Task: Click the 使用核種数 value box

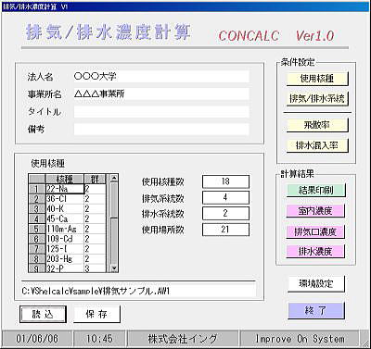Action: pyautogui.click(x=225, y=181)
